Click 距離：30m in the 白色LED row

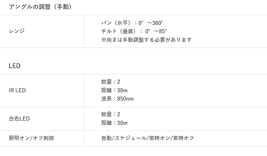pos(114,123)
